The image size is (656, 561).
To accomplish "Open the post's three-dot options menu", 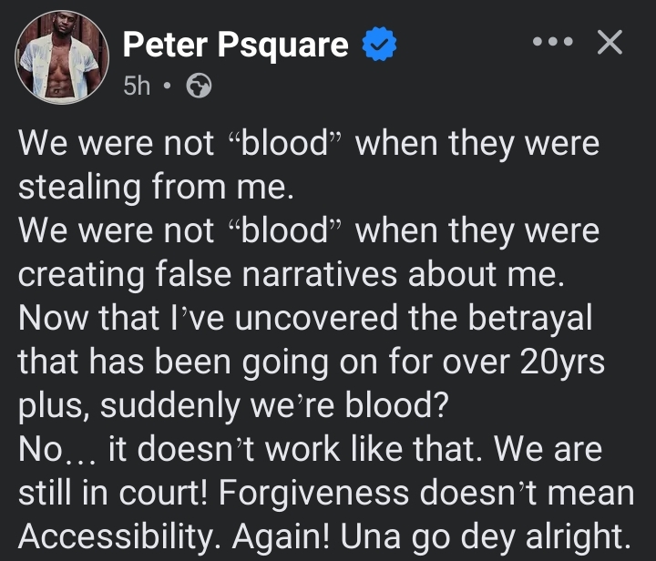I will click(x=553, y=43).
